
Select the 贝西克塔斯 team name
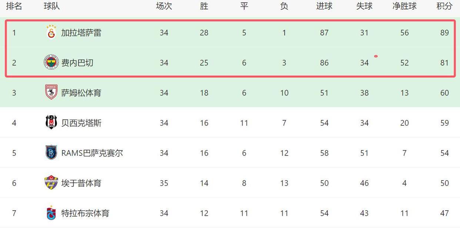tap(81, 123)
